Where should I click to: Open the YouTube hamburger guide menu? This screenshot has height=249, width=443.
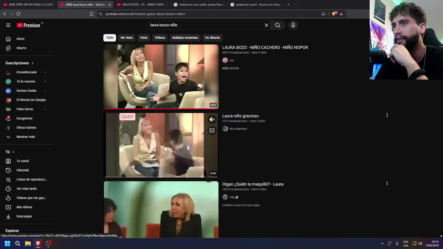coord(8,25)
